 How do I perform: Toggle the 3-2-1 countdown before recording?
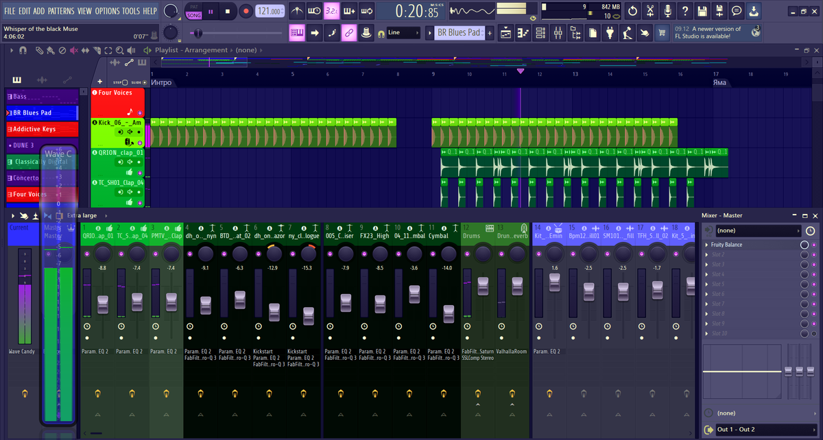coord(332,11)
